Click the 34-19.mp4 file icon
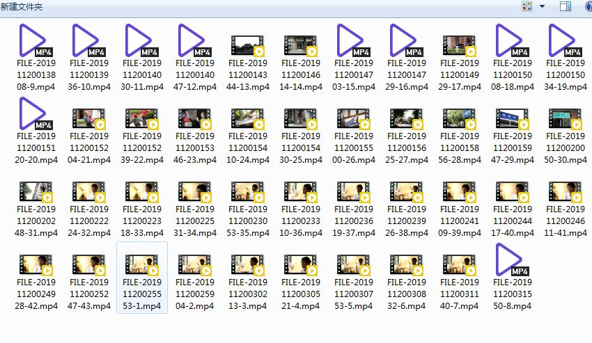592x343 pixels. [565, 41]
